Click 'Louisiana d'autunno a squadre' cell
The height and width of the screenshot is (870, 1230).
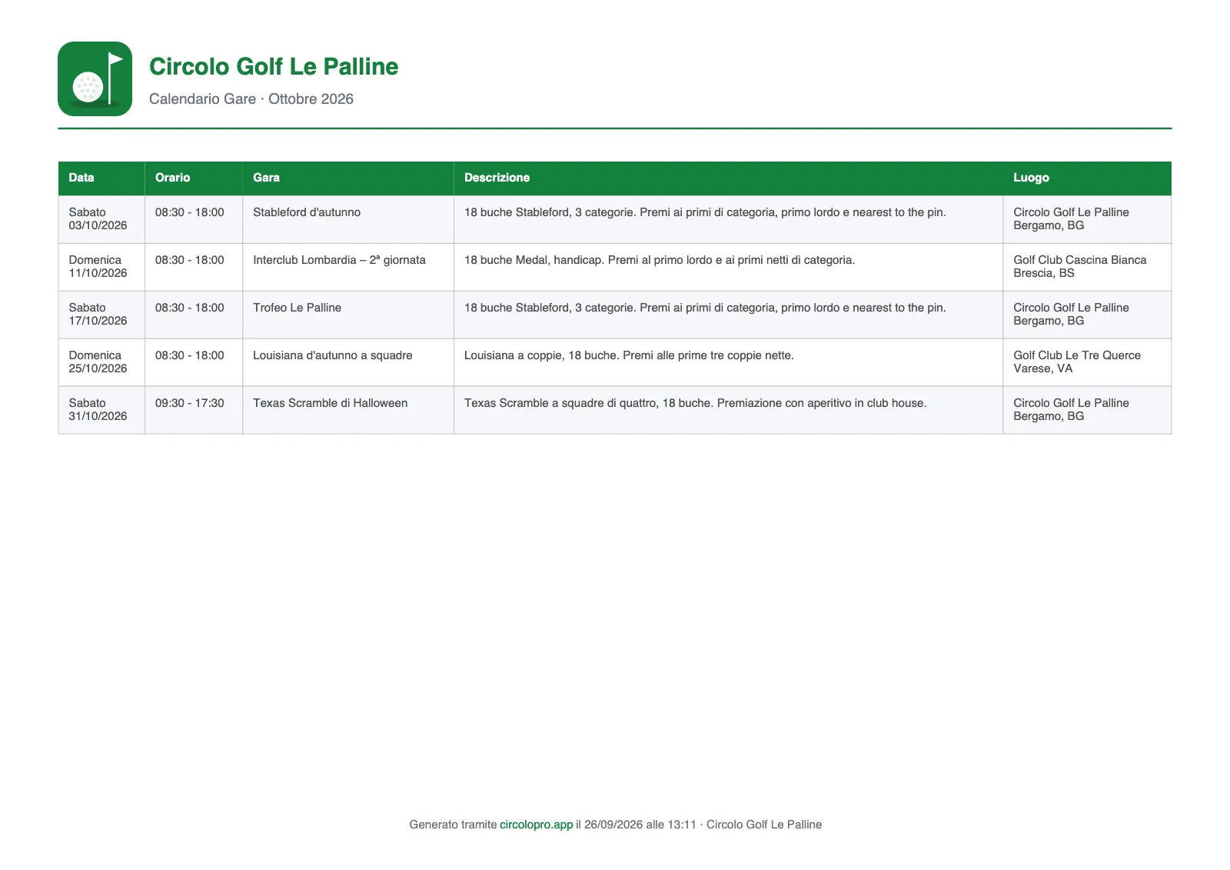coord(348,362)
